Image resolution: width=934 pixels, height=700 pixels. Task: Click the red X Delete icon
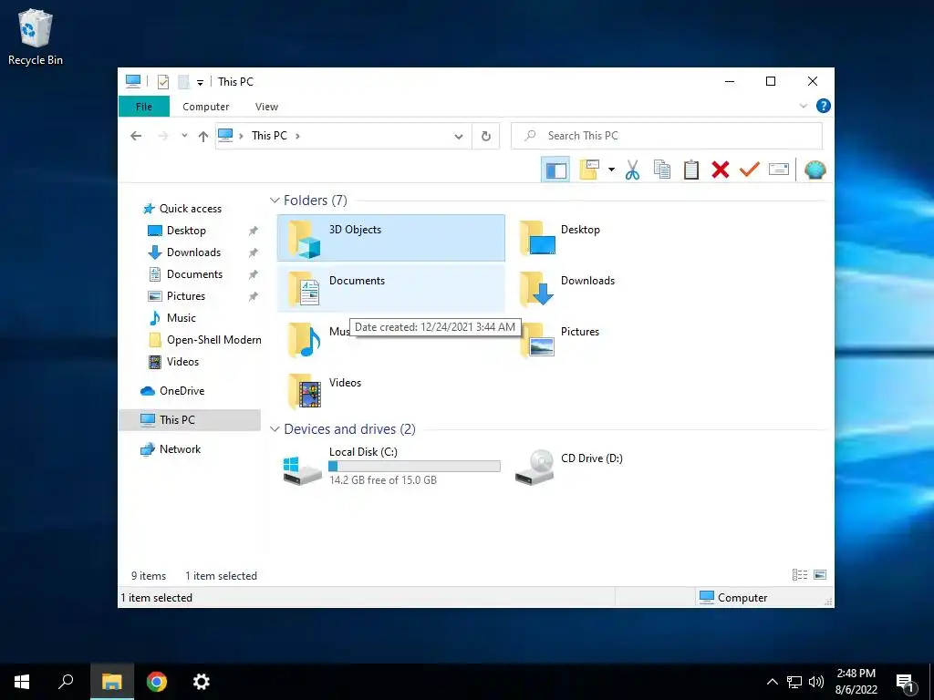[x=721, y=170]
